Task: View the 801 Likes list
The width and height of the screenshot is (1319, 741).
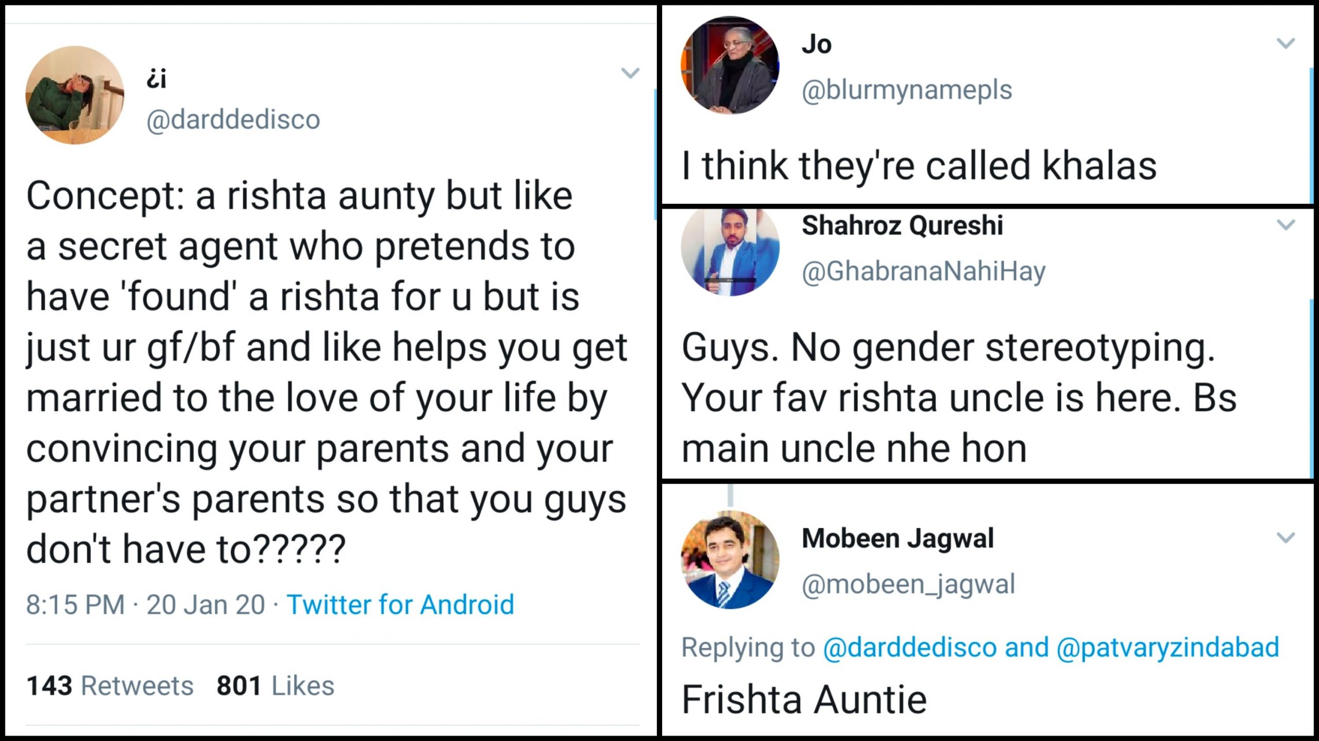Action: tap(275, 686)
